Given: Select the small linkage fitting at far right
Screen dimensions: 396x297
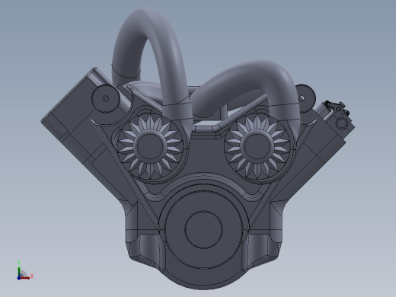Looking at the screenshot, I should 337,107.
